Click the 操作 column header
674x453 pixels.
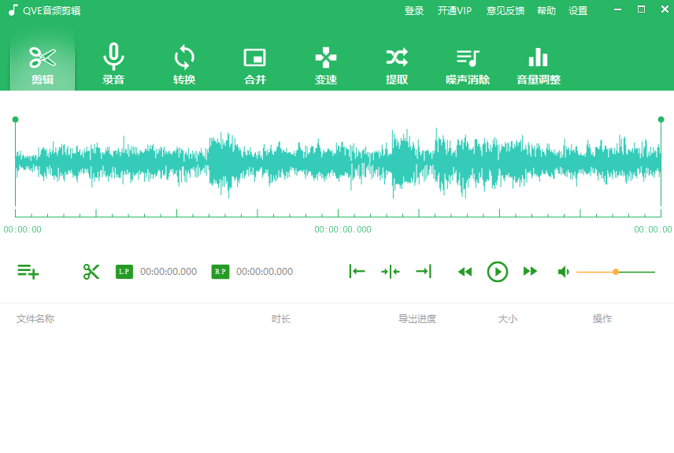pos(602,319)
